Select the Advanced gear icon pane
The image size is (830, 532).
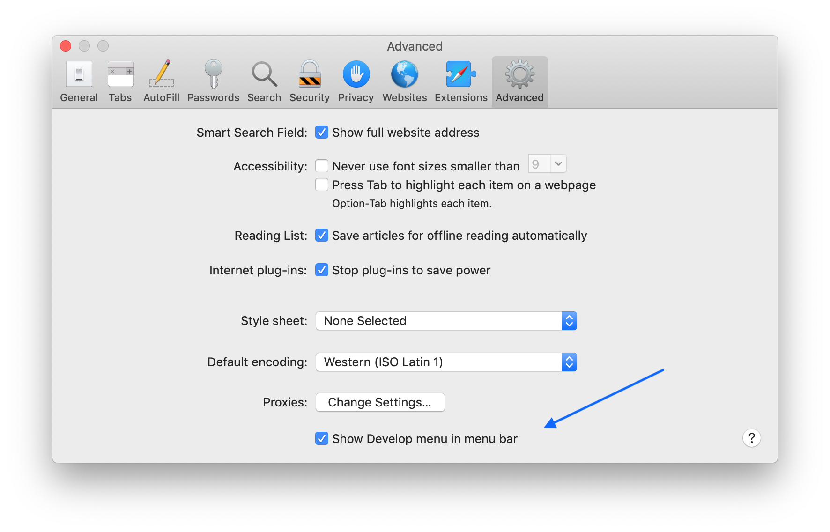click(x=520, y=82)
